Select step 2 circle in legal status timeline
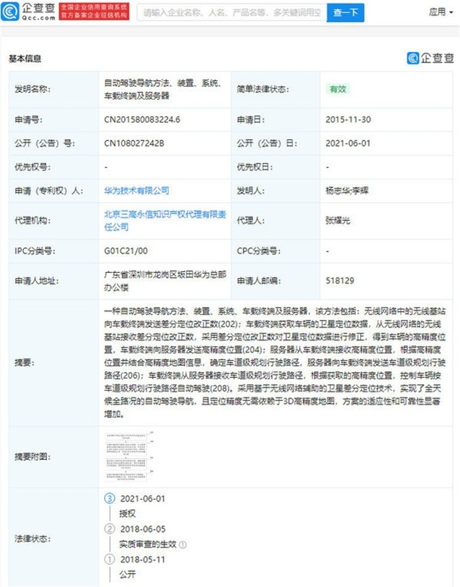This screenshot has height=587, width=460. tap(110, 529)
